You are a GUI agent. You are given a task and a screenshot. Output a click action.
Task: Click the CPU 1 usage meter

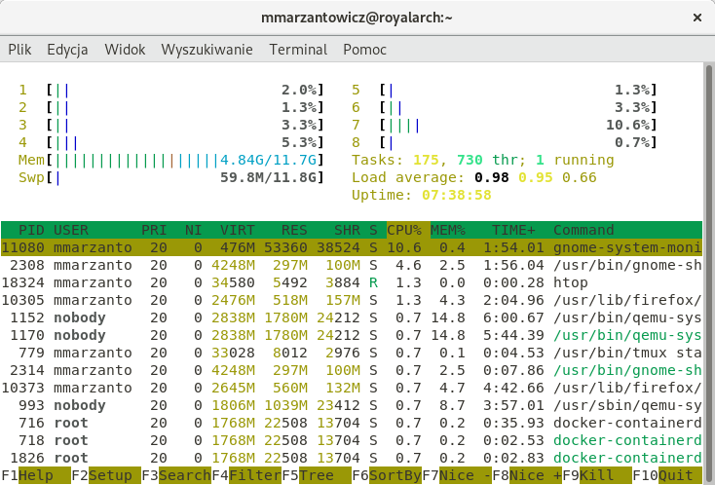(171, 90)
